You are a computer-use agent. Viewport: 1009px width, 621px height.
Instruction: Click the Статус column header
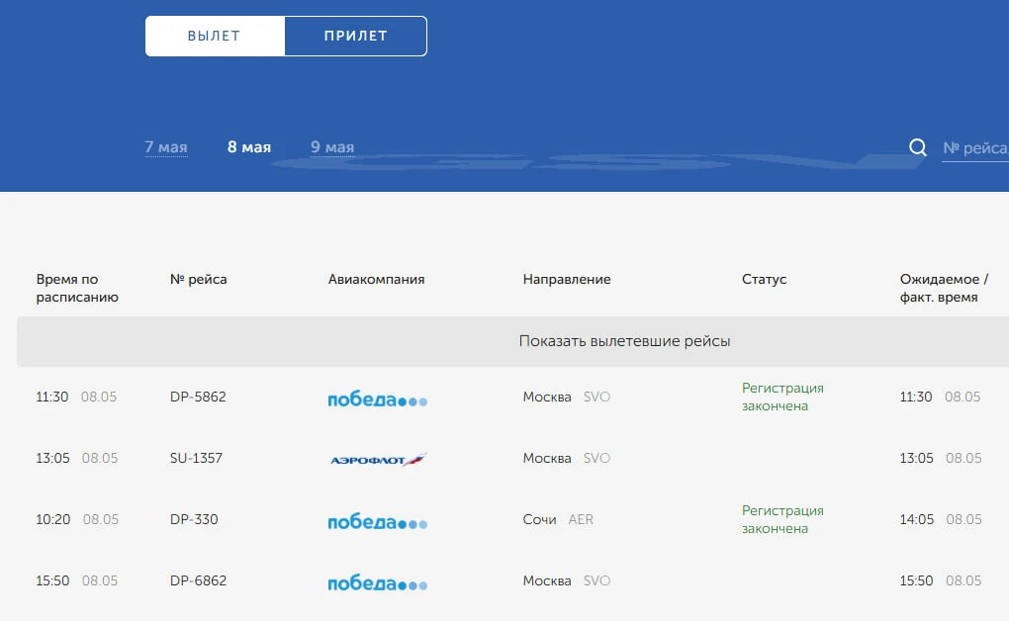[x=764, y=279]
